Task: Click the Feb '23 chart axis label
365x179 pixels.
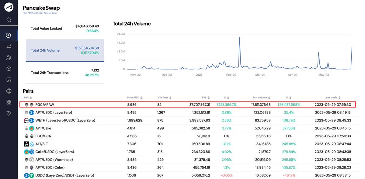Action: tap(231, 75)
